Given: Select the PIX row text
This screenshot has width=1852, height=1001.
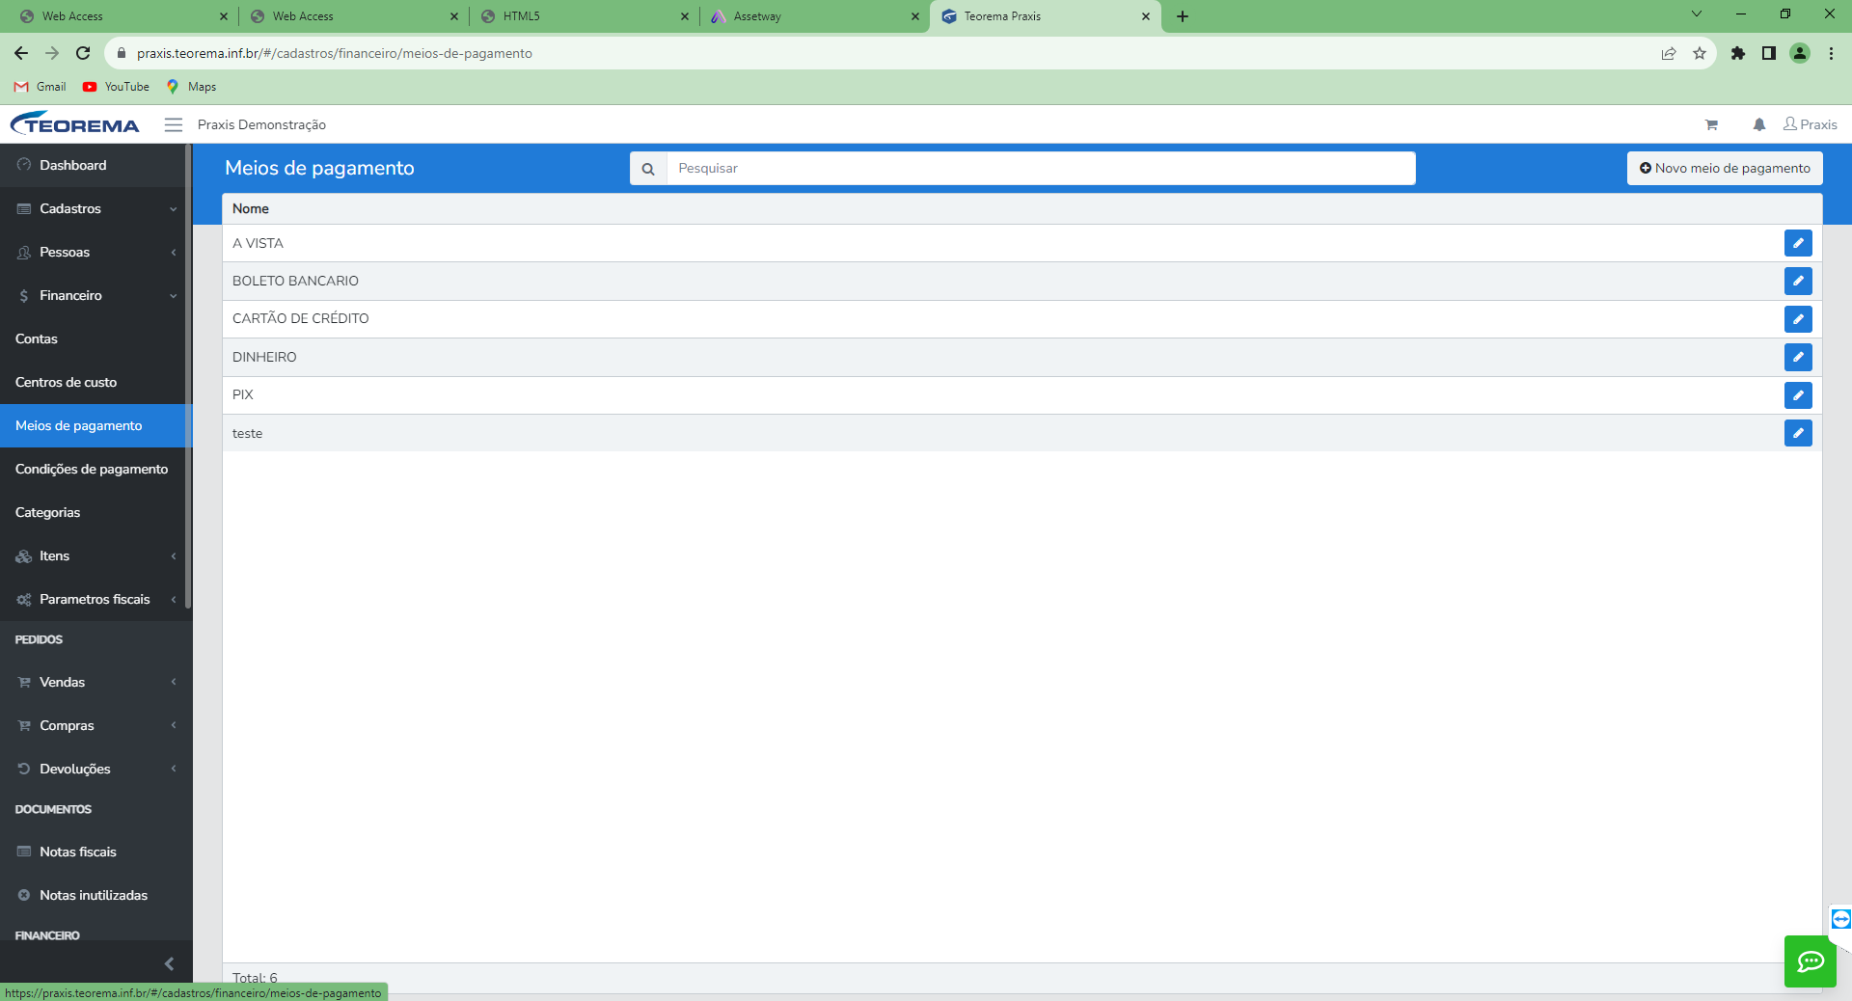Looking at the screenshot, I should click(243, 395).
